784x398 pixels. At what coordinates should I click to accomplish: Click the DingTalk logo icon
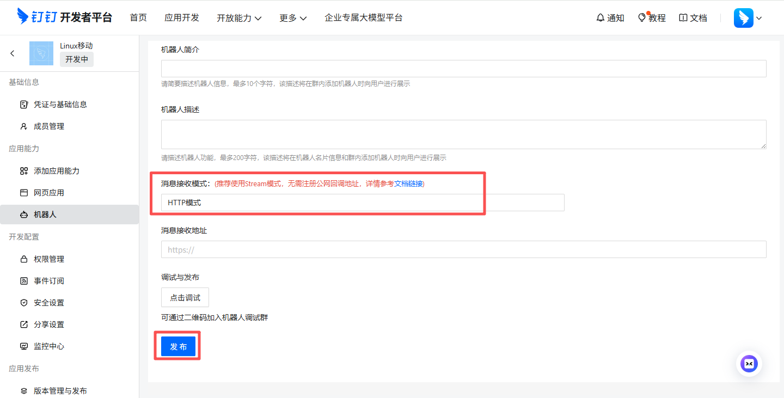click(x=23, y=17)
